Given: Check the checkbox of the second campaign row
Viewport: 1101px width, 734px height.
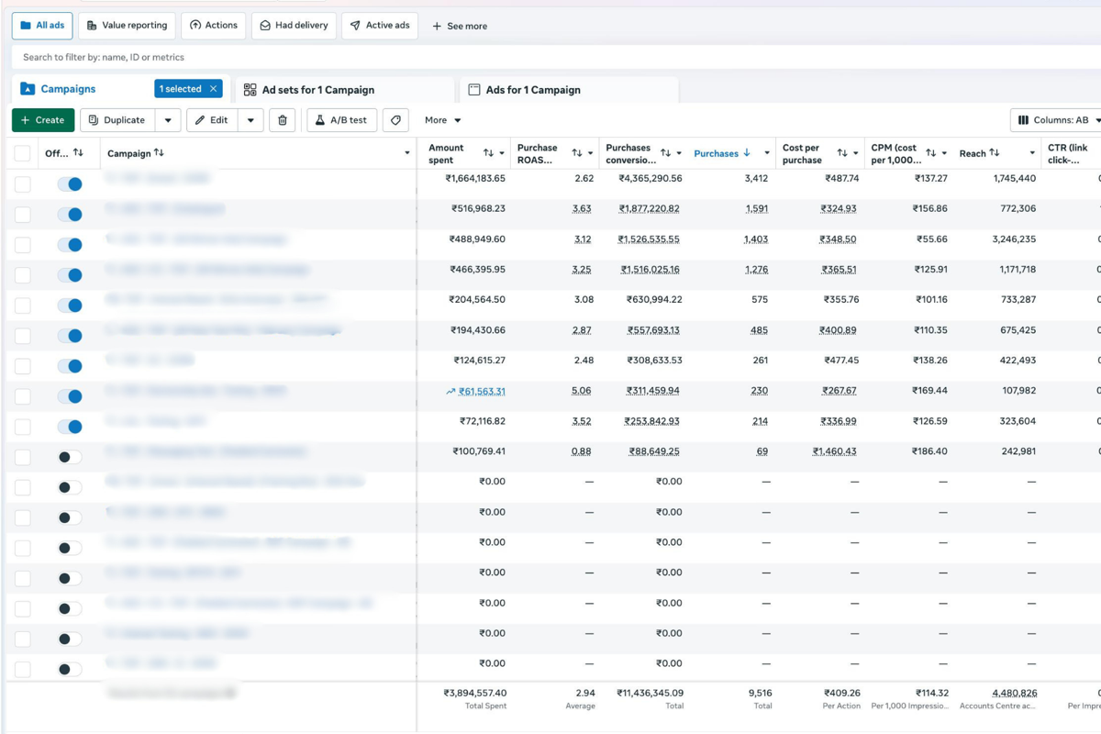Looking at the screenshot, I should tap(22, 214).
